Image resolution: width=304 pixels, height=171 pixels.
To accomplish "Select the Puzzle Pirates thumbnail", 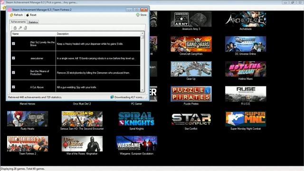I will point(191,94).
